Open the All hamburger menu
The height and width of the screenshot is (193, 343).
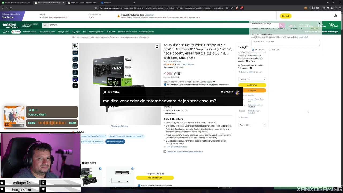tap(6, 32)
